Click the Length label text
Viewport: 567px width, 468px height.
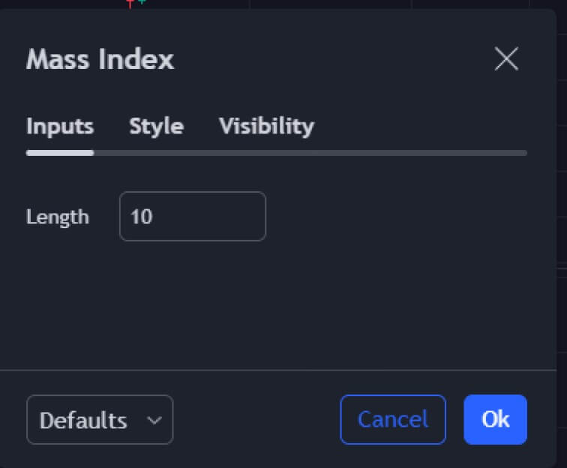pos(57,217)
